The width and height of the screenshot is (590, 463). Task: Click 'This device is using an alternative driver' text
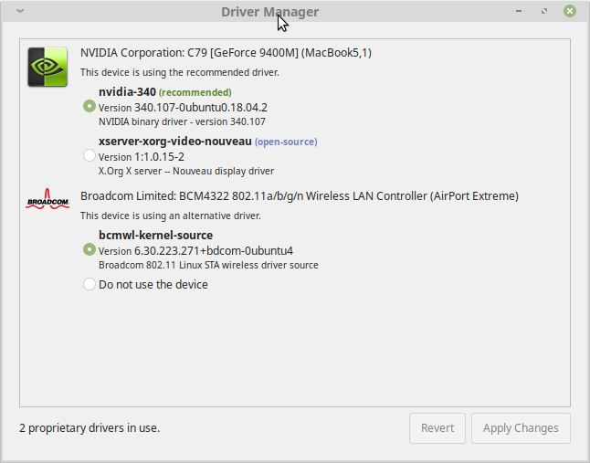[171, 216]
